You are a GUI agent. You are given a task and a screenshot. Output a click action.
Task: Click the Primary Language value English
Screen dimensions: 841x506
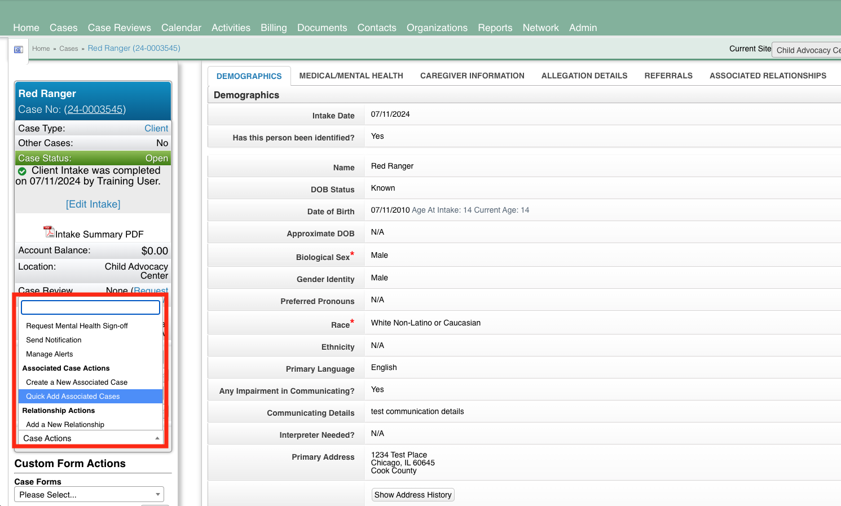pyautogui.click(x=384, y=367)
